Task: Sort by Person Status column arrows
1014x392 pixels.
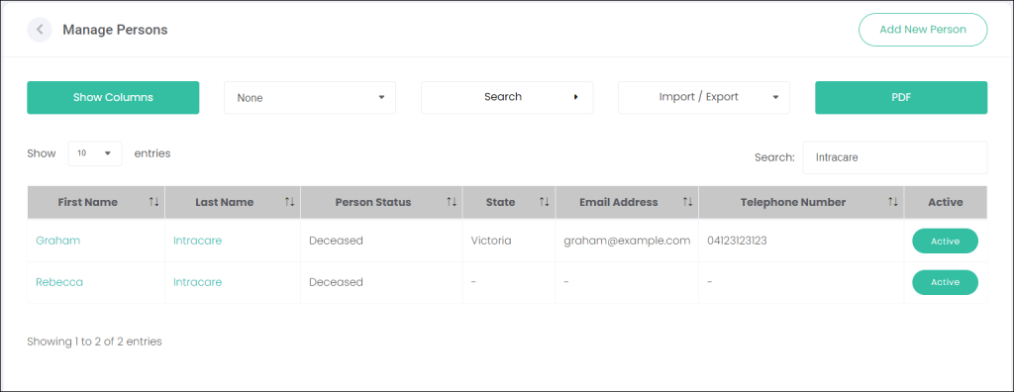Action: 452,203
